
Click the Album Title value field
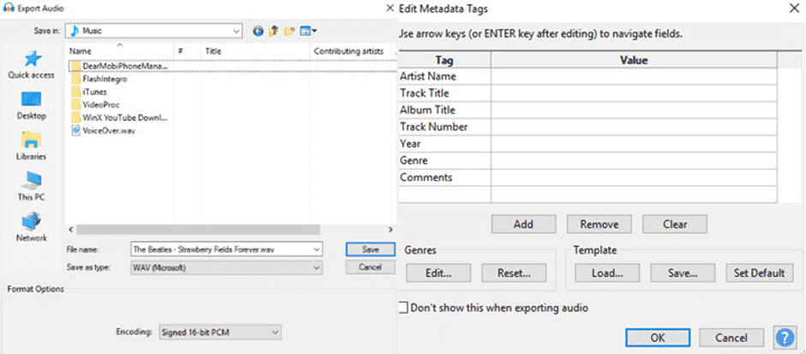634,110
